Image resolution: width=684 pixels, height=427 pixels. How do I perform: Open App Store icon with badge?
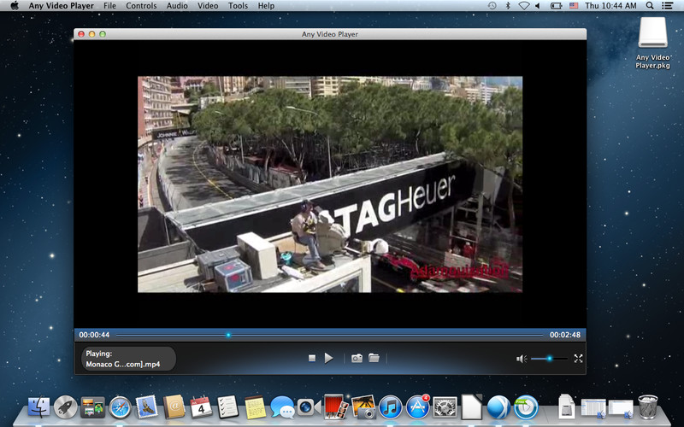[x=418, y=407]
